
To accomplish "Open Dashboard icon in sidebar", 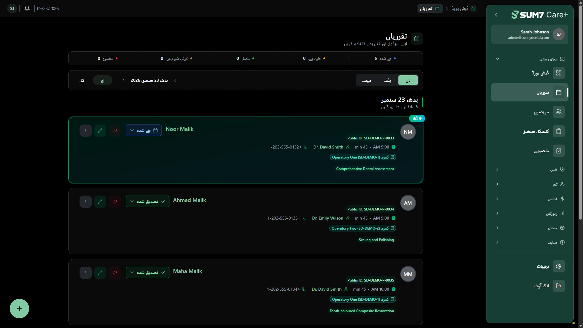I will coord(558,73).
